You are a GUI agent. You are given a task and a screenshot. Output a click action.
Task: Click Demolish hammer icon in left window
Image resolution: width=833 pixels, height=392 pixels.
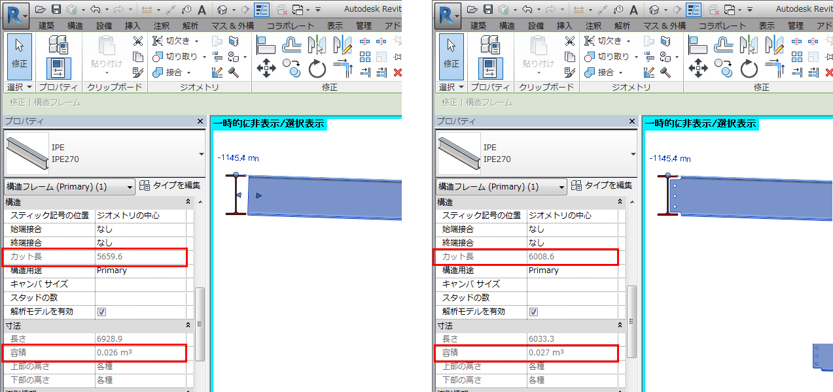point(234,72)
